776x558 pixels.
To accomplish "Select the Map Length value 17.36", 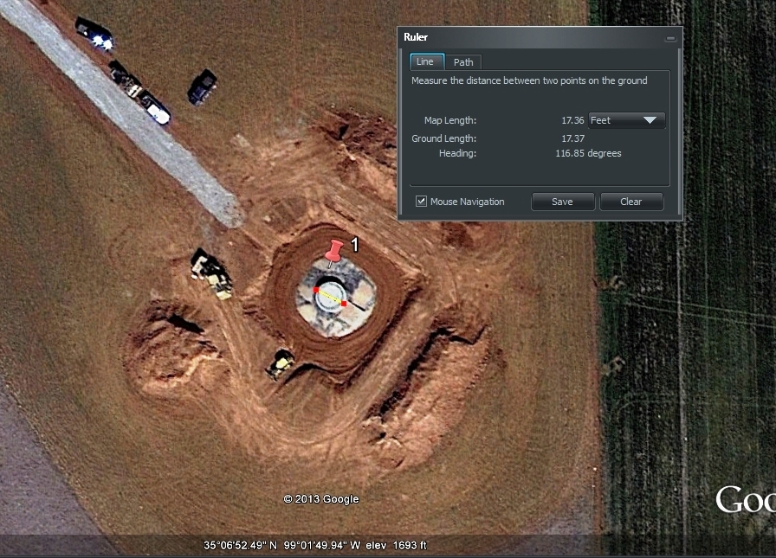I will [572, 120].
